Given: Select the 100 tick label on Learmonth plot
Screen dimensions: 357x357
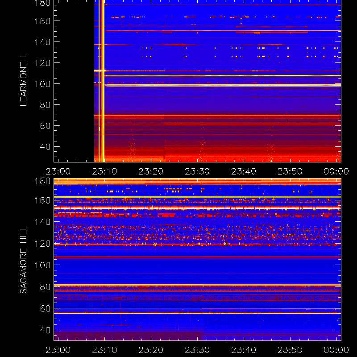Looking at the screenshot, I should [42, 84].
